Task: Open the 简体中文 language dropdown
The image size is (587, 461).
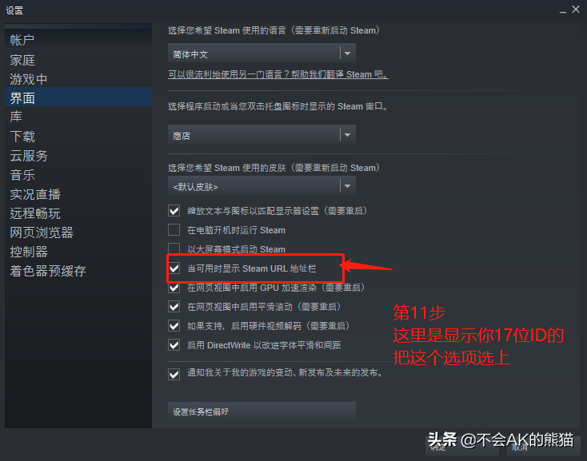Action: coord(262,54)
